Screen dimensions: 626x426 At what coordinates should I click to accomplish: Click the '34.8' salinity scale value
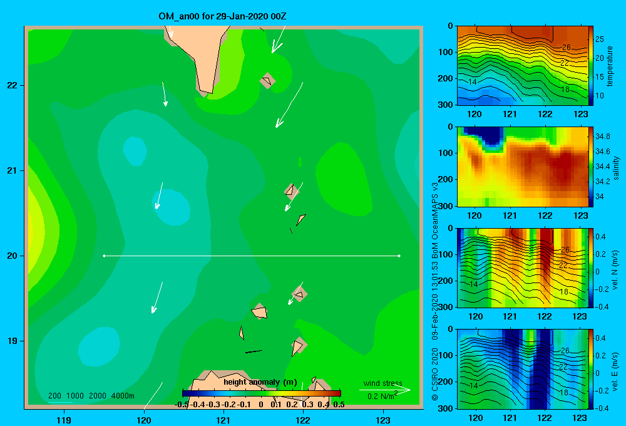click(603, 137)
